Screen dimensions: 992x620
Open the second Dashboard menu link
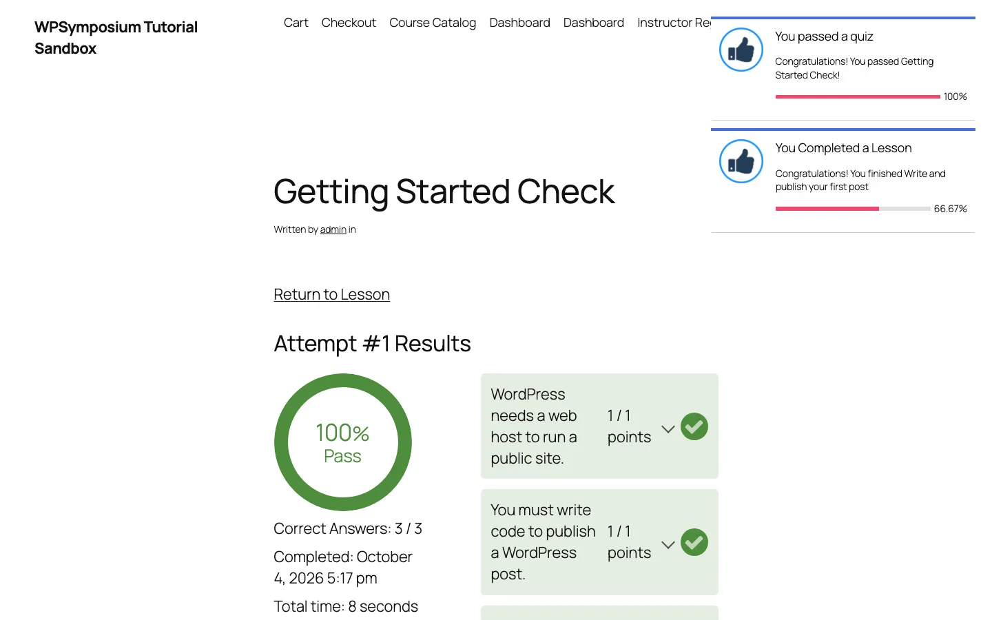coord(594,23)
